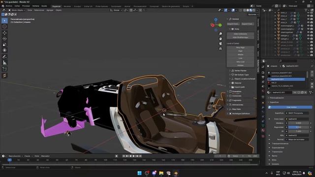Select the Scale tool

[x=4, y=44]
